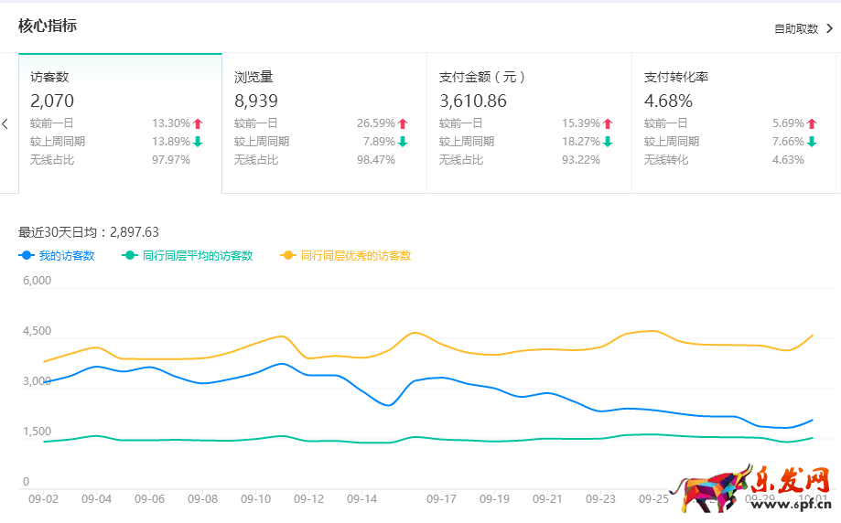Click green down arrow beside 浏览量 7.89%

click(x=403, y=142)
